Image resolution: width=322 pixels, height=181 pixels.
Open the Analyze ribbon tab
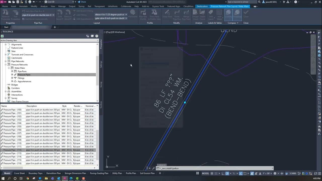(x=44, y=6)
